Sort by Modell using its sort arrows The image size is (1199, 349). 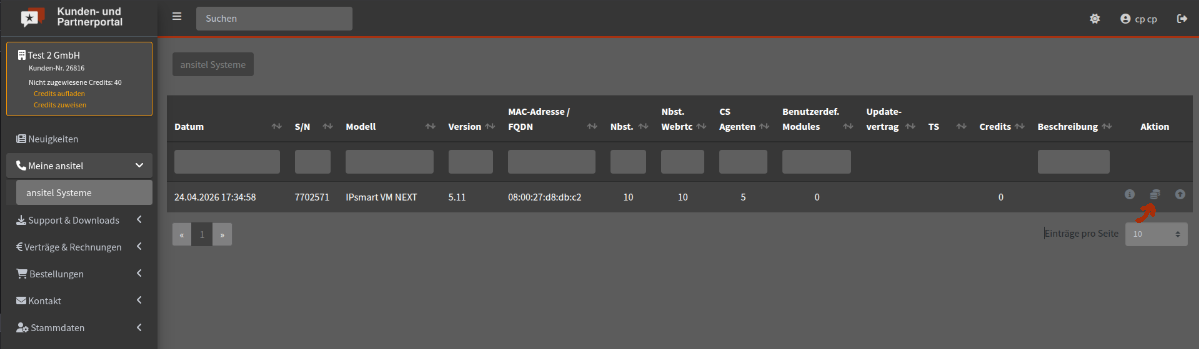pyautogui.click(x=430, y=126)
